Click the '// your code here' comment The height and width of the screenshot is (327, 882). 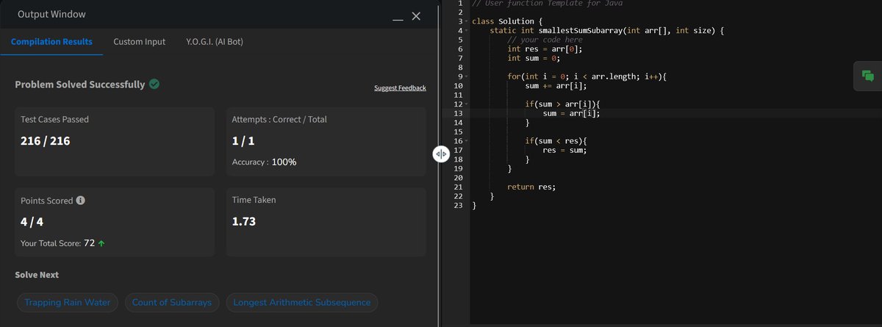pyautogui.click(x=545, y=40)
